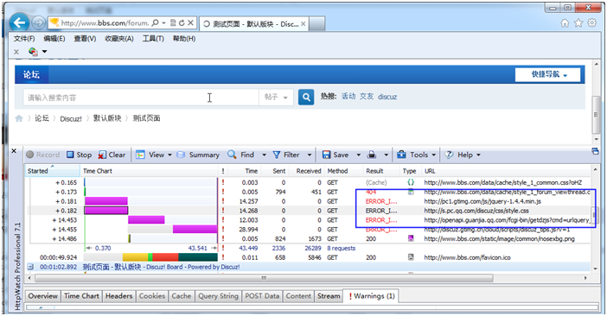This screenshot has width=607, height=316.
Task: Click the 论坛 navigation tab
Action: pyautogui.click(x=31, y=74)
